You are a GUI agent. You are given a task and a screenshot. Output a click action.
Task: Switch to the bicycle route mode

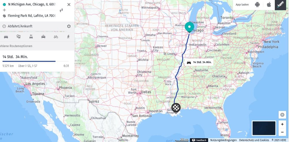pyautogui.click(x=56, y=37)
